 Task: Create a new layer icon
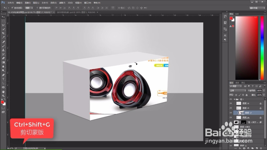pyautogui.click(x=257, y=148)
